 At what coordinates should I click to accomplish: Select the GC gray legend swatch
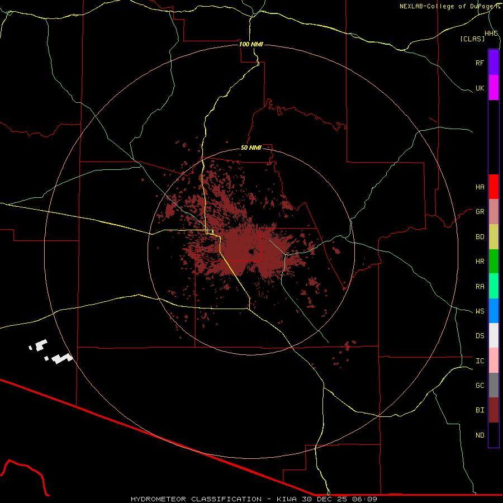[493, 385]
